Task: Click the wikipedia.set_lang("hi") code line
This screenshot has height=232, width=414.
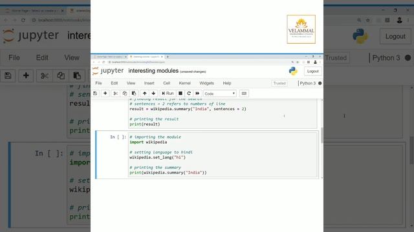Action: [157, 157]
